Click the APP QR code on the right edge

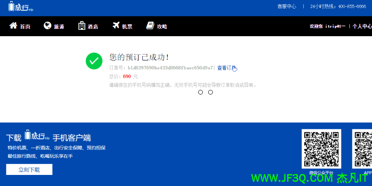tap(362, 149)
